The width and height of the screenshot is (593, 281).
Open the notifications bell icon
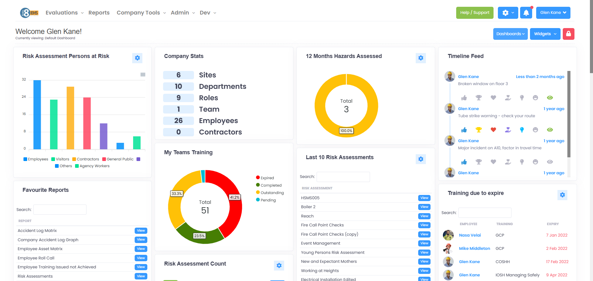(526, 13)
